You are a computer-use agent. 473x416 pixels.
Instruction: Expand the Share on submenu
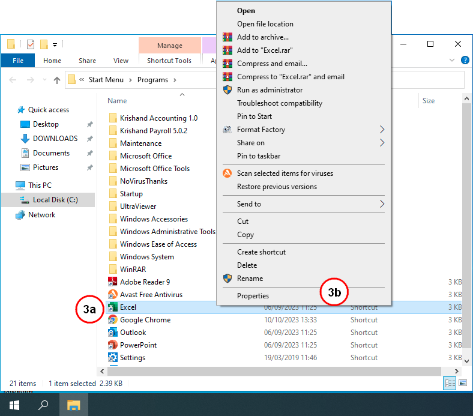(382, 143)
